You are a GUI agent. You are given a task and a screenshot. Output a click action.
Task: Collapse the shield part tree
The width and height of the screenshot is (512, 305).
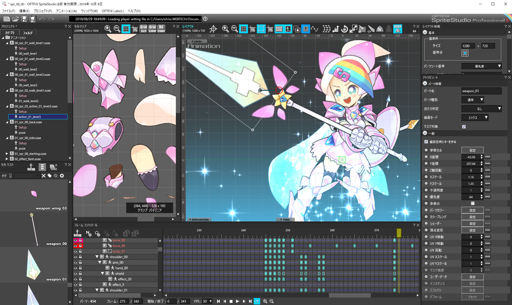pyautogui.click(x=102, y=274)
